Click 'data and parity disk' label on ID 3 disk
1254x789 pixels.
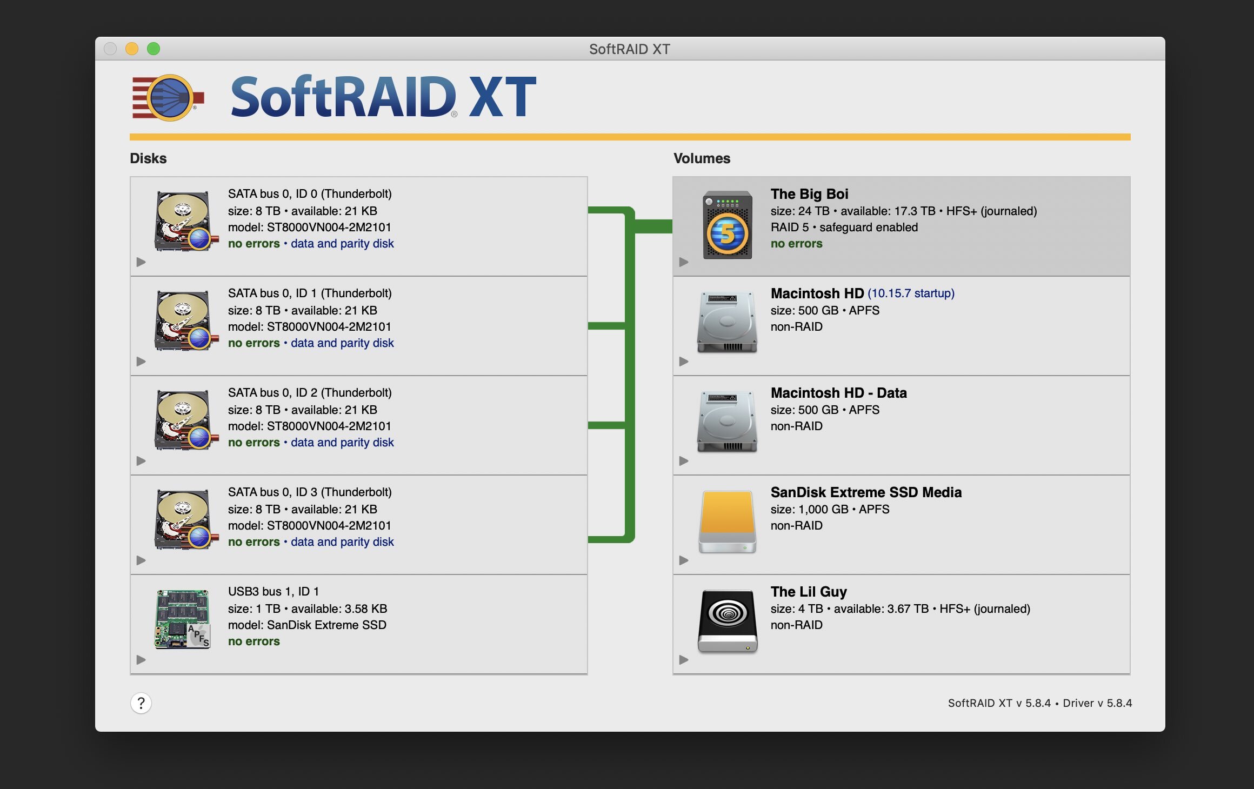[x=342, y=541]
